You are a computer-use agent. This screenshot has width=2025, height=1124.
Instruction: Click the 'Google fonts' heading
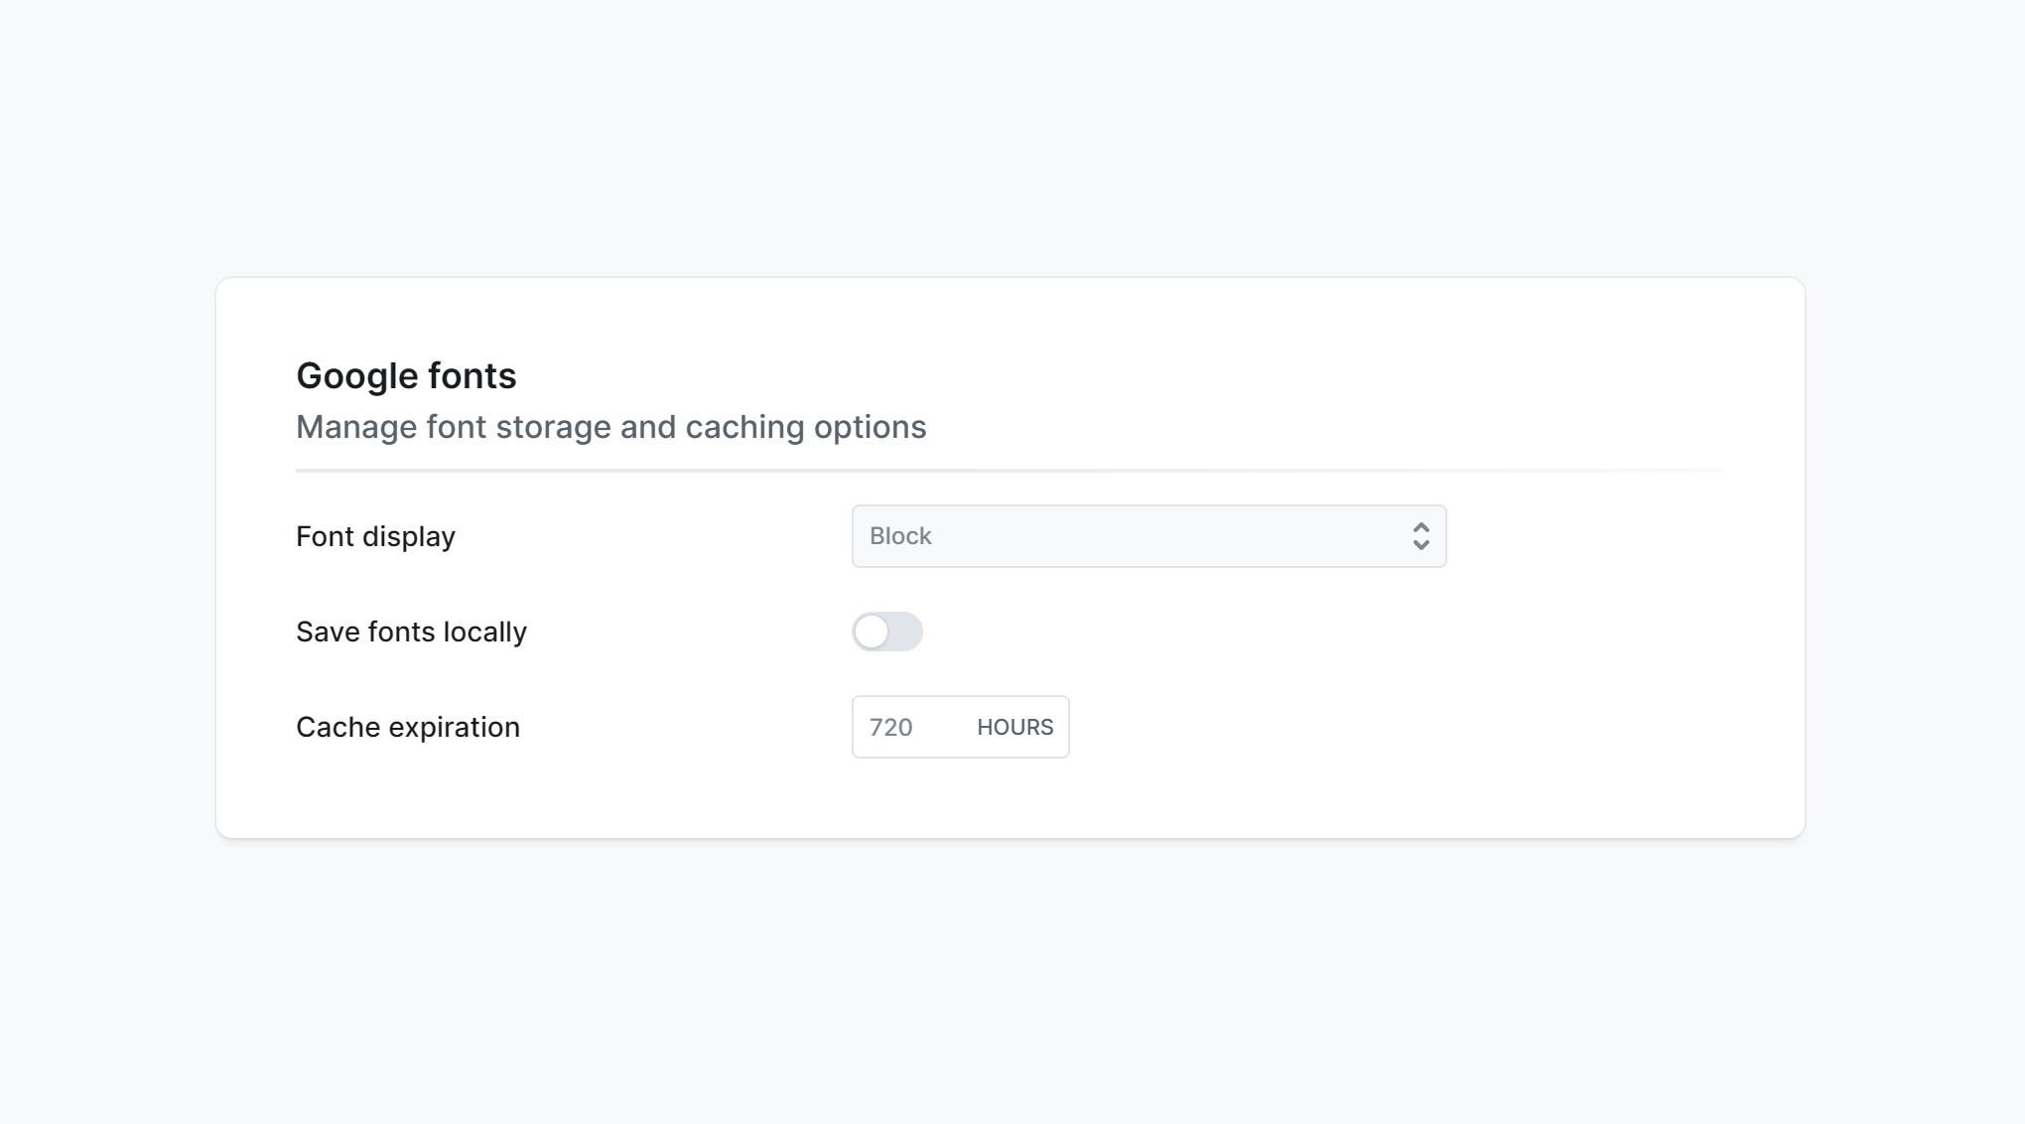pos(406,375)
